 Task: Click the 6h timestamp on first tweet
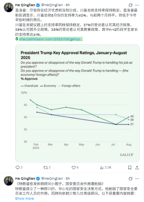pos(68,5)
